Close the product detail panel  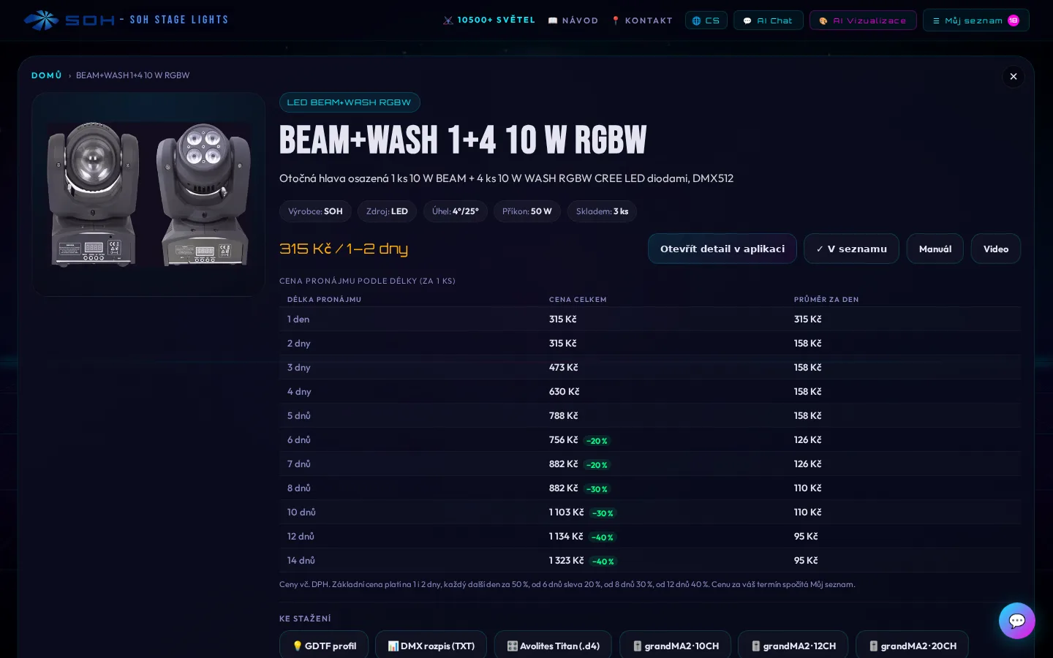(x=1014, y=76)
